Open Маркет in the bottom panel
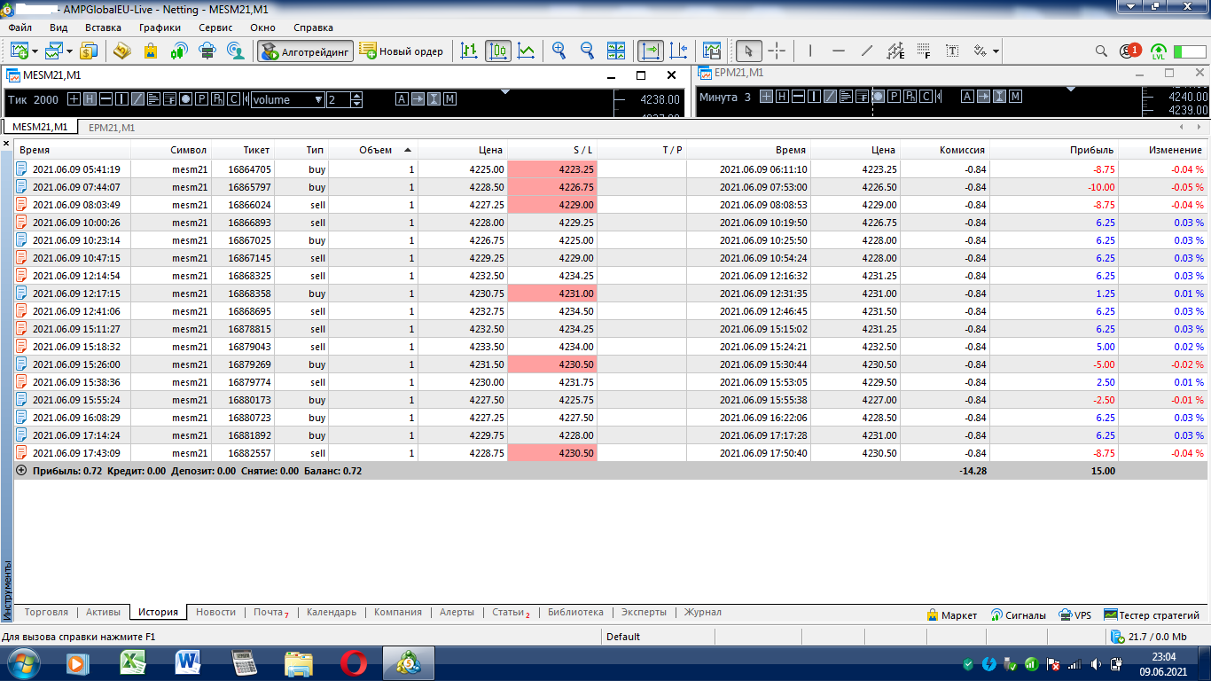The image size is (1211, 681). click(951, 614)
